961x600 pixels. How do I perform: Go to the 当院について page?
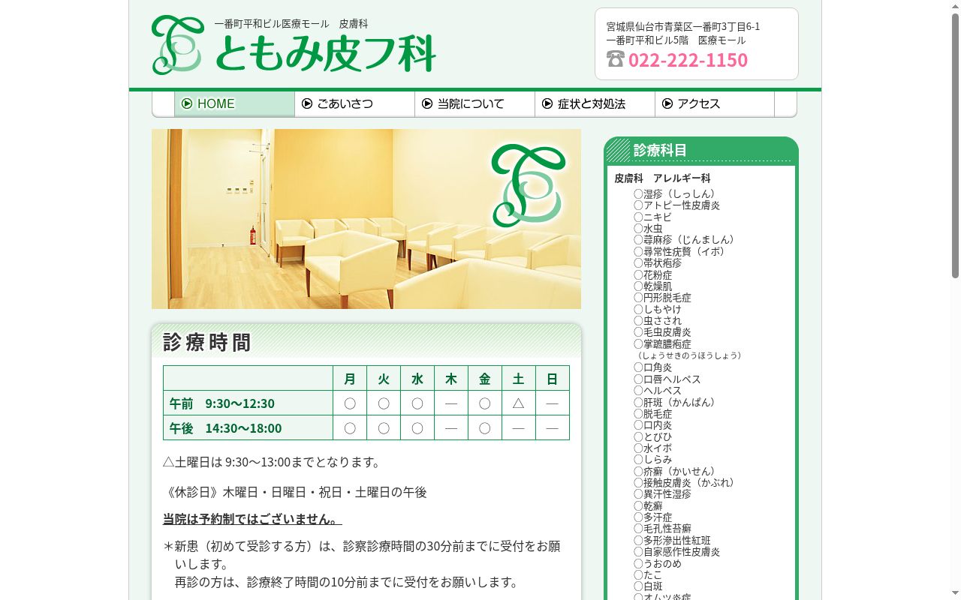(x=474, y=104)
